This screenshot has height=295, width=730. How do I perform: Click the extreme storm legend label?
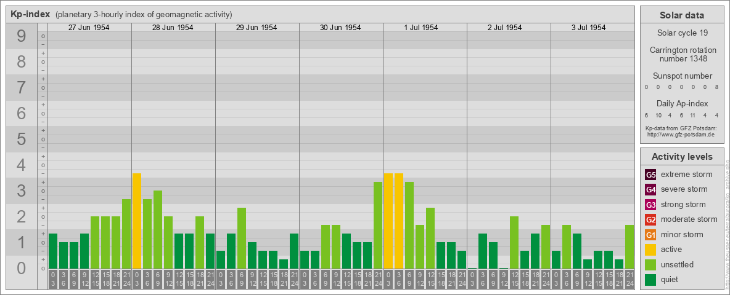click(687, 175)
